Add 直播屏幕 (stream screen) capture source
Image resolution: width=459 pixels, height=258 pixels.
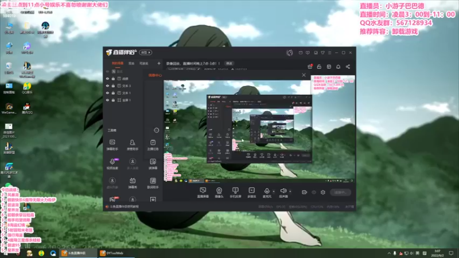[x=203, y=193]
